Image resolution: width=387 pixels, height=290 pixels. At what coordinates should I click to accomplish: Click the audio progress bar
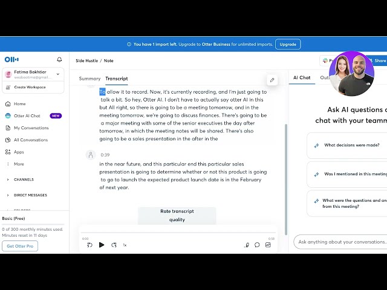[x=178, y=233]
